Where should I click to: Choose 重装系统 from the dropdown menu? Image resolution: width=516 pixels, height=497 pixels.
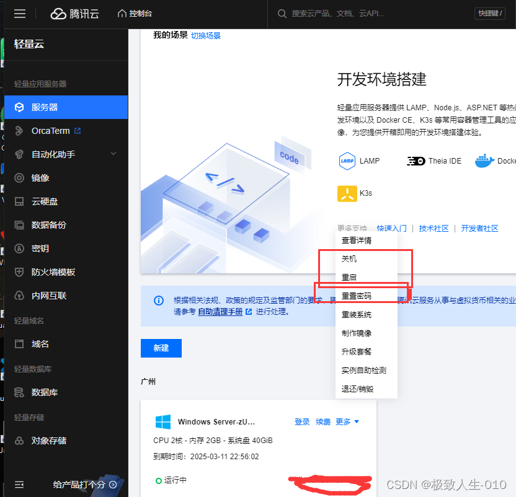[367, 314]
